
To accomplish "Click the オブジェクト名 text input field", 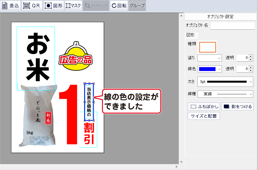I will click(233, 26).
